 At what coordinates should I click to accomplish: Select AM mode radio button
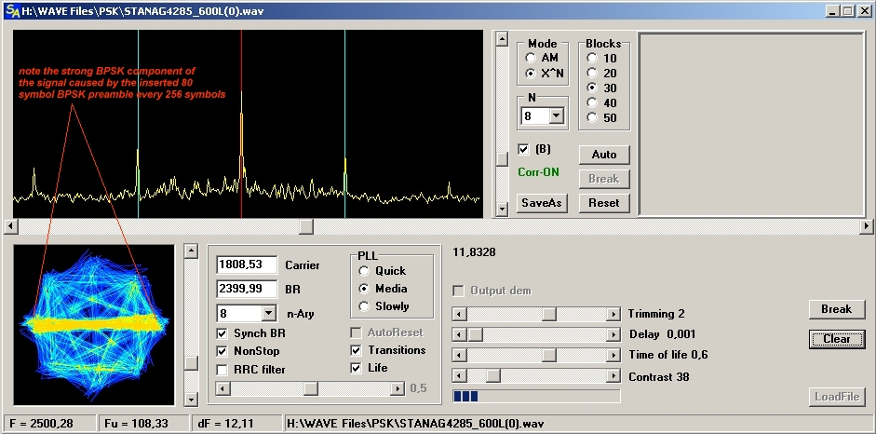pyautogui.click(x=531, y=58)
